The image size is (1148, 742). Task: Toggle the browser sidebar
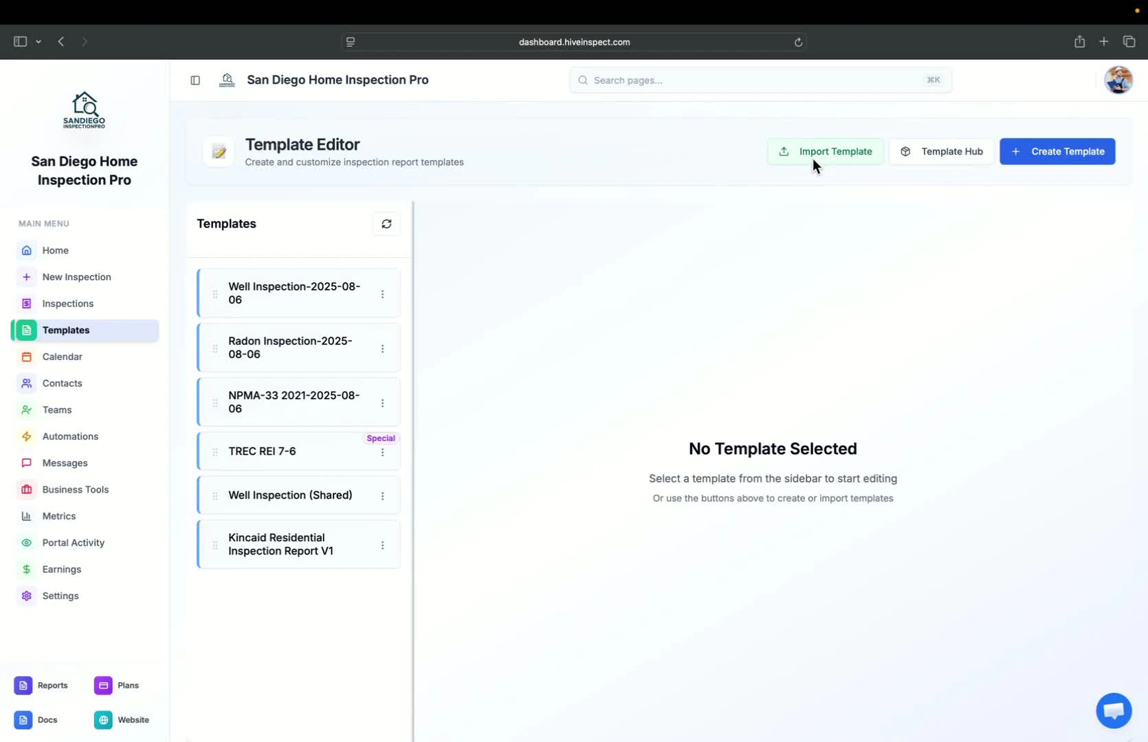coord(20,42)
